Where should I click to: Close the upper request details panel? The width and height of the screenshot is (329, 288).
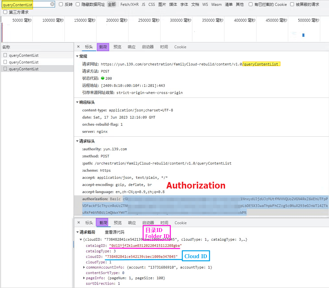pos(78,47)
